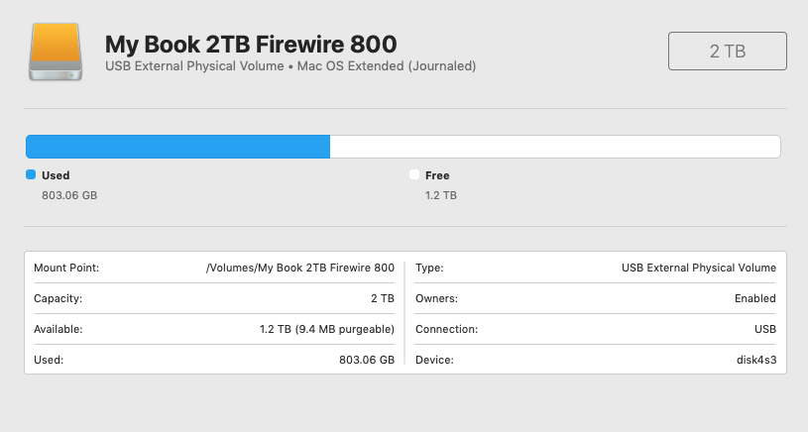Click the Used legend label

tap(56, 175)
